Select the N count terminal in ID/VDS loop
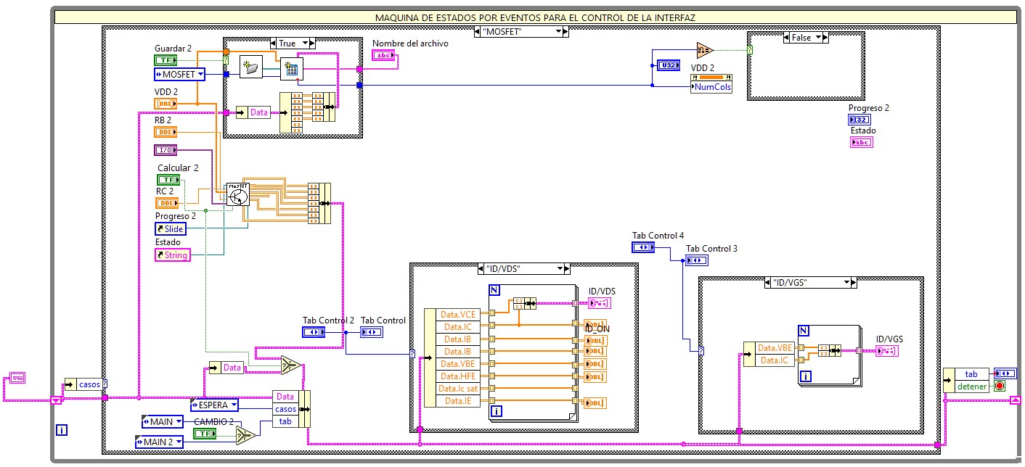Viewport: 1025px width, 467px height. point(494,290)
